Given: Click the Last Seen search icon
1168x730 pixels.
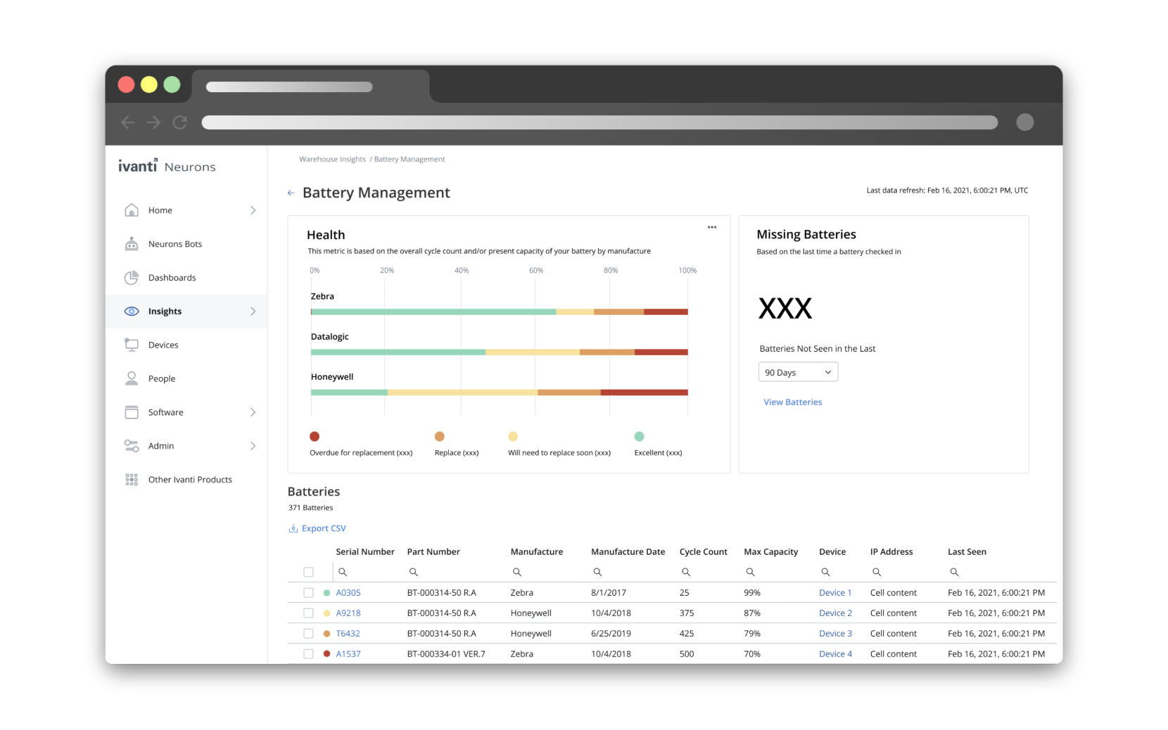Looking at the screenshot, I should click(955, 572).
